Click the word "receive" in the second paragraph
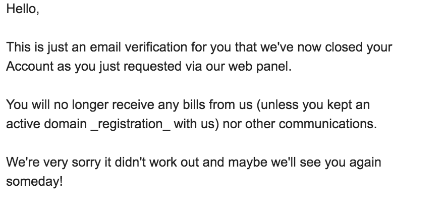 pos(133,105)
